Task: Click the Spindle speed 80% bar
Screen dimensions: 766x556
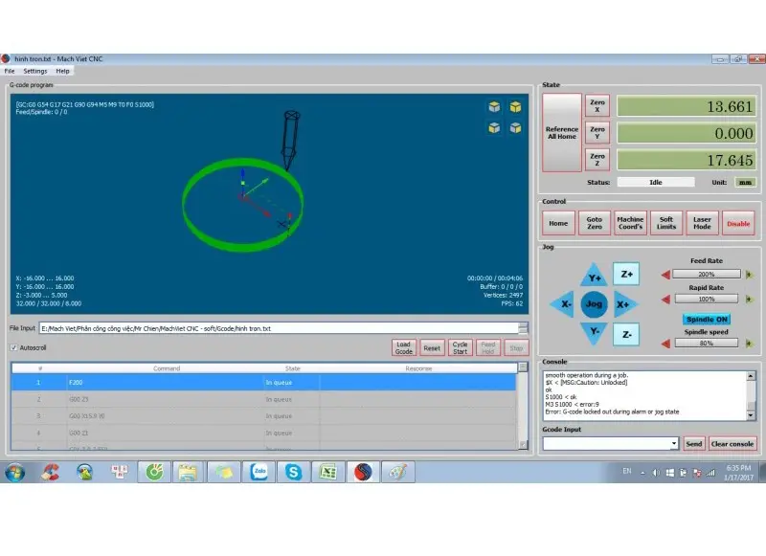Action: click(x=707, y=344)
